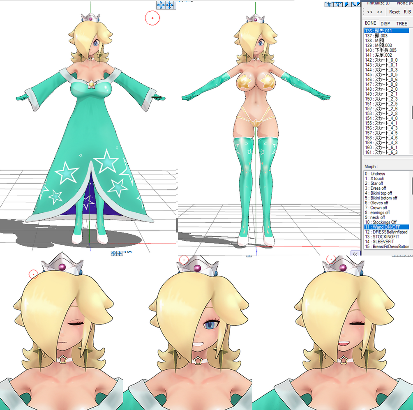Select bone 145 : スカート_0_5
The height and width of the screenshot is (410, 413).
[386, 74]
